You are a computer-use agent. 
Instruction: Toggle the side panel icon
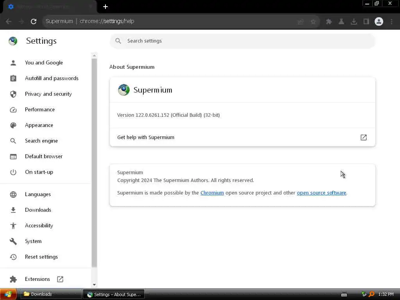[x=366, y=21]
